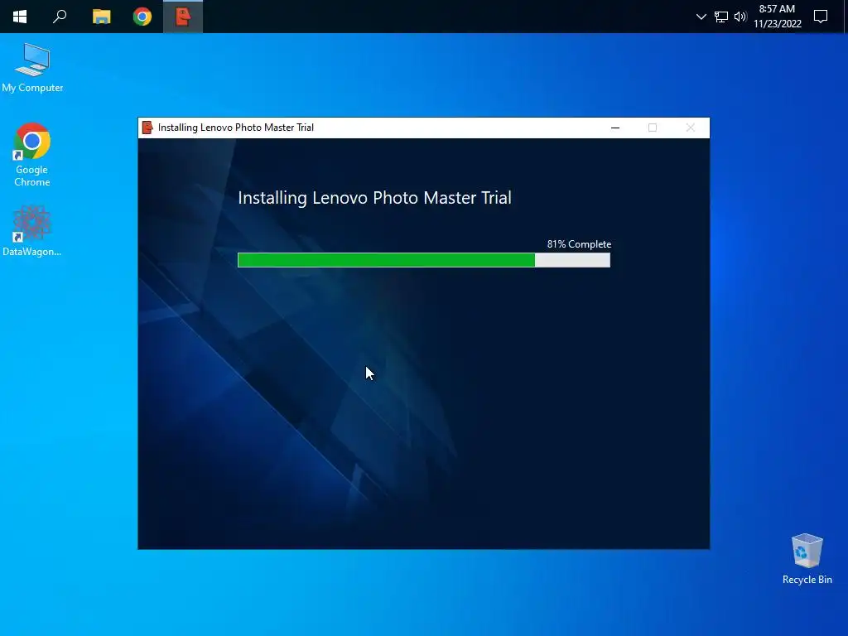Viewport: 848px width, 636px height.
Task: Select the Recycle Bin icon
Action: [807, 559]
